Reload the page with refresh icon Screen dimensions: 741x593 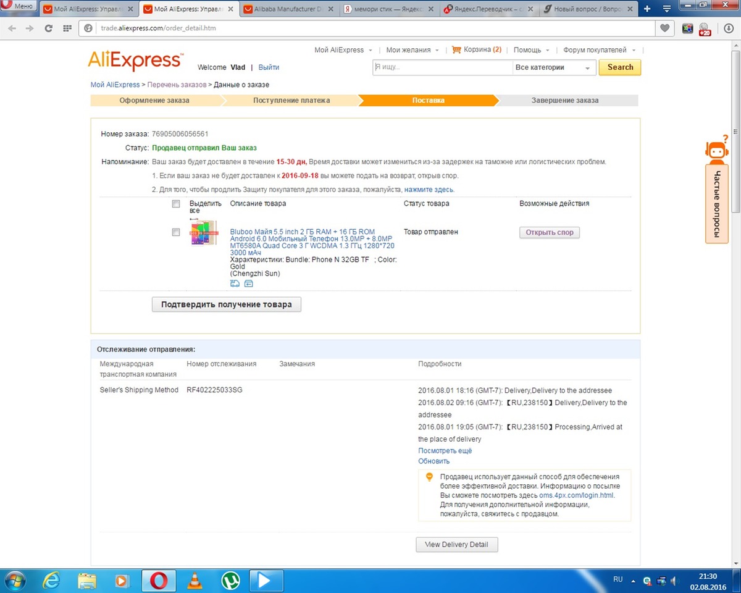pyautogui.click(x=49, y=28)
